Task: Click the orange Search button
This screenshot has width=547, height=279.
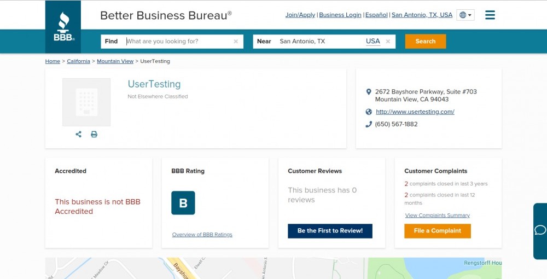Action: click(x=426, y=41)
